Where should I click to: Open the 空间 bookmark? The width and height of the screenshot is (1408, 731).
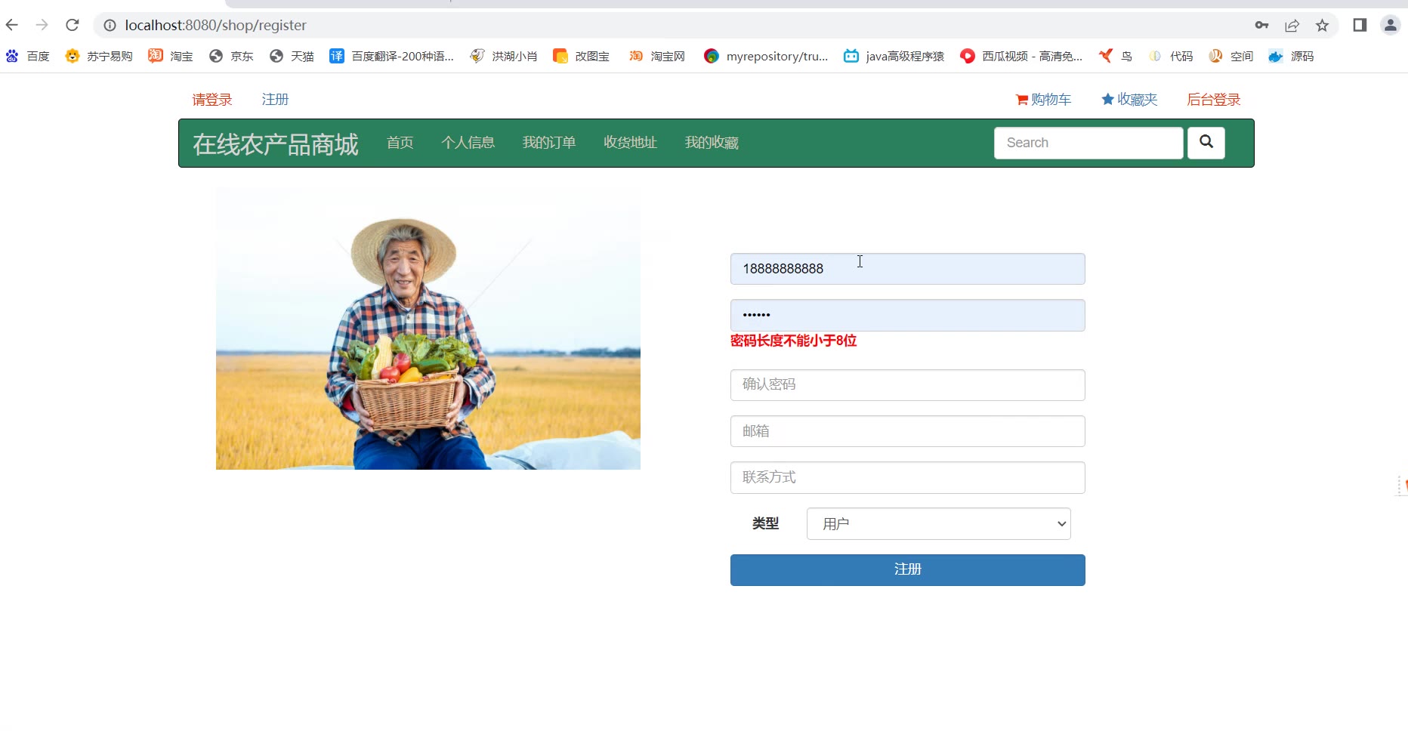1230,56
